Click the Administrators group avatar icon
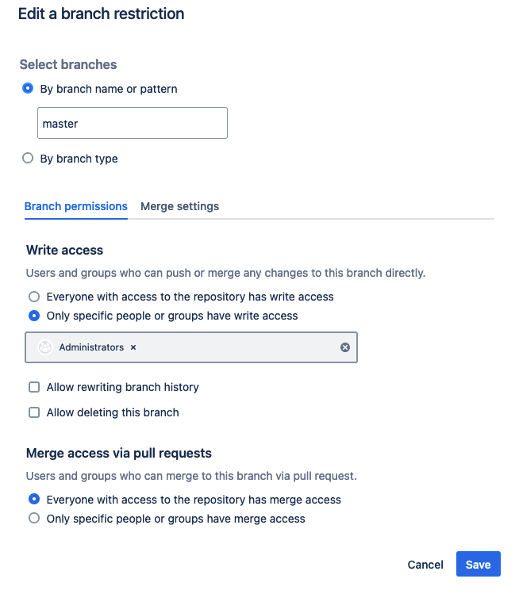Screen dimensions: 519x594 45,347
